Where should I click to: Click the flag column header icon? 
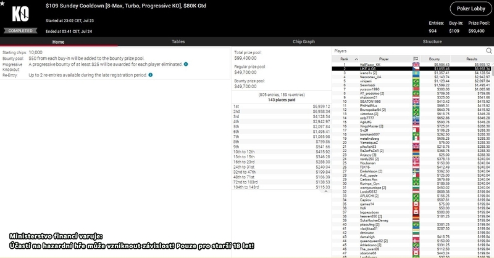[416, 58]
